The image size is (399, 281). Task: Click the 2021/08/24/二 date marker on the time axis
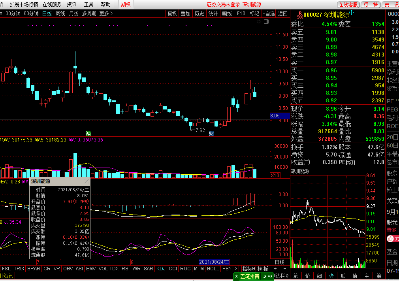point(214,262)
